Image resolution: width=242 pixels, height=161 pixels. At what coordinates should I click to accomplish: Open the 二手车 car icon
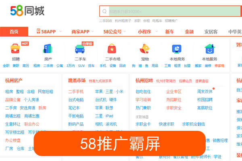pyautogui.click(x=80, y=49)
